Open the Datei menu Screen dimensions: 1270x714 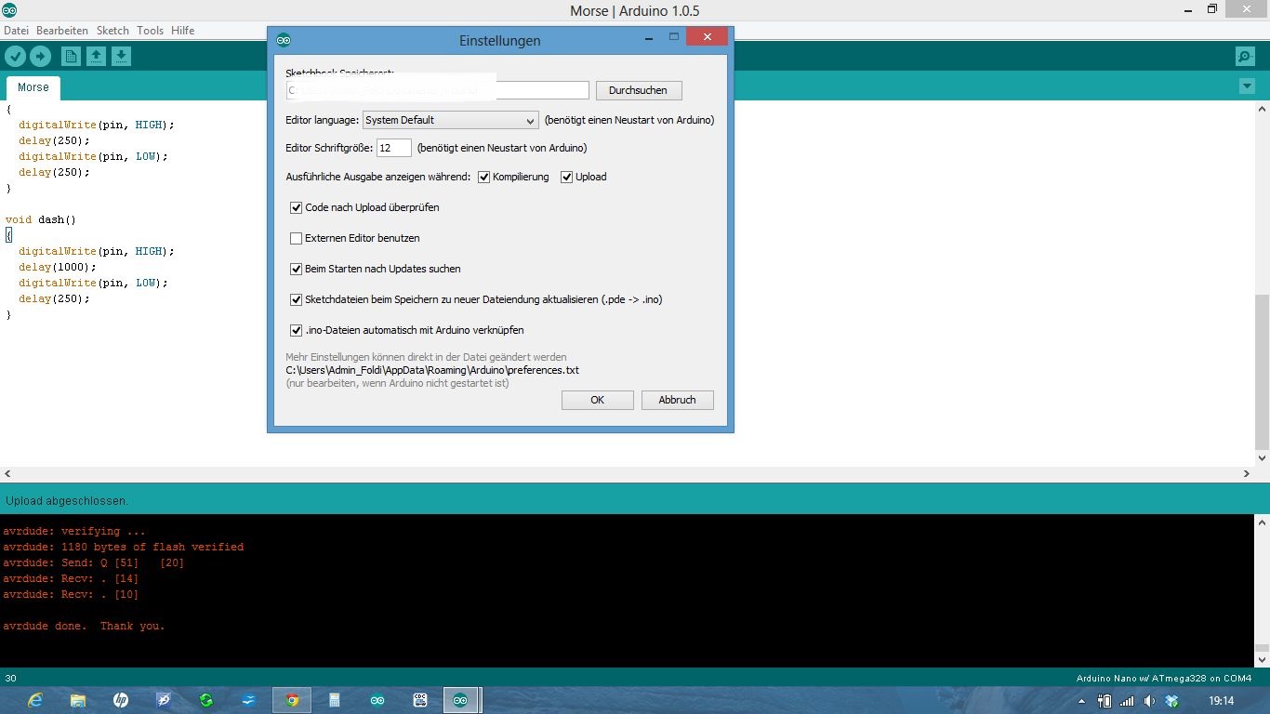point(17,31)
